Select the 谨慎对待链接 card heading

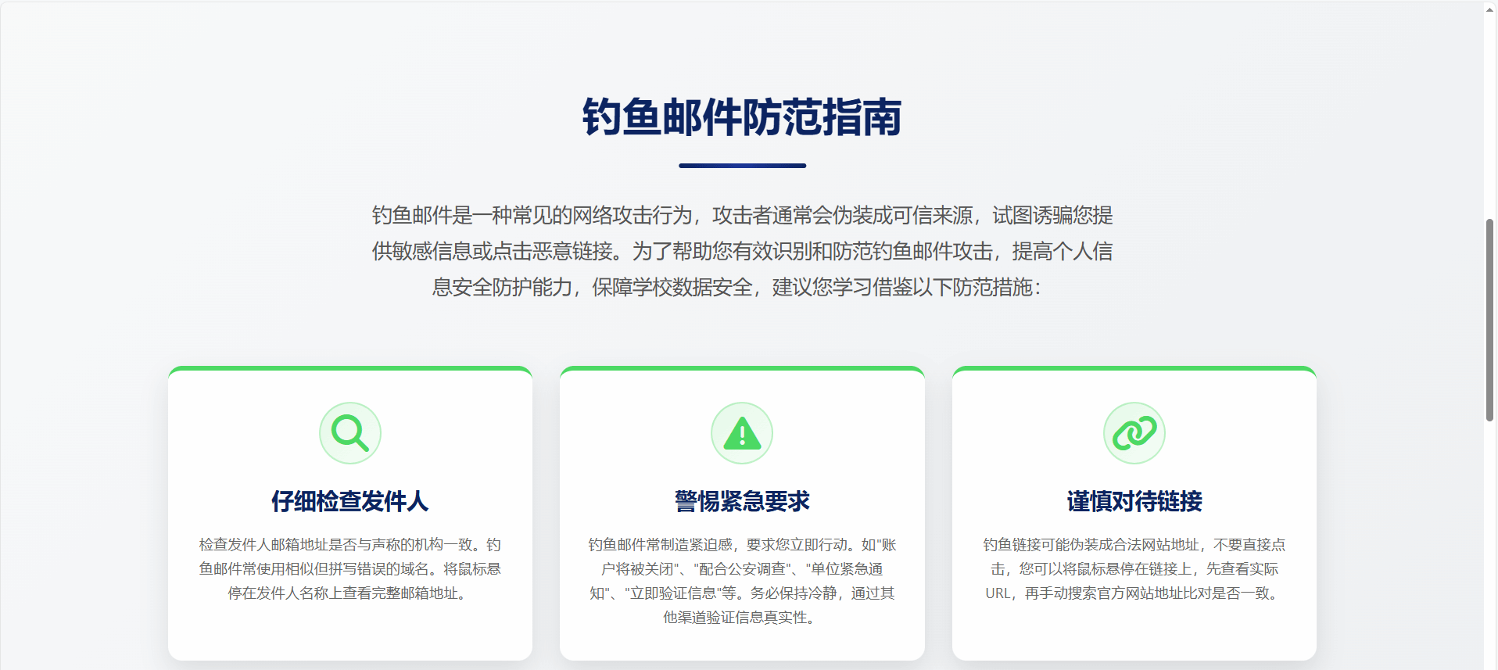pos(1134,501)
